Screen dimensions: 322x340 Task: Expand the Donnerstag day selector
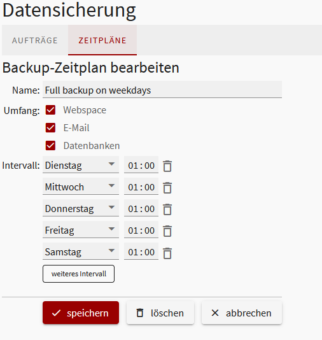[81, 208]
